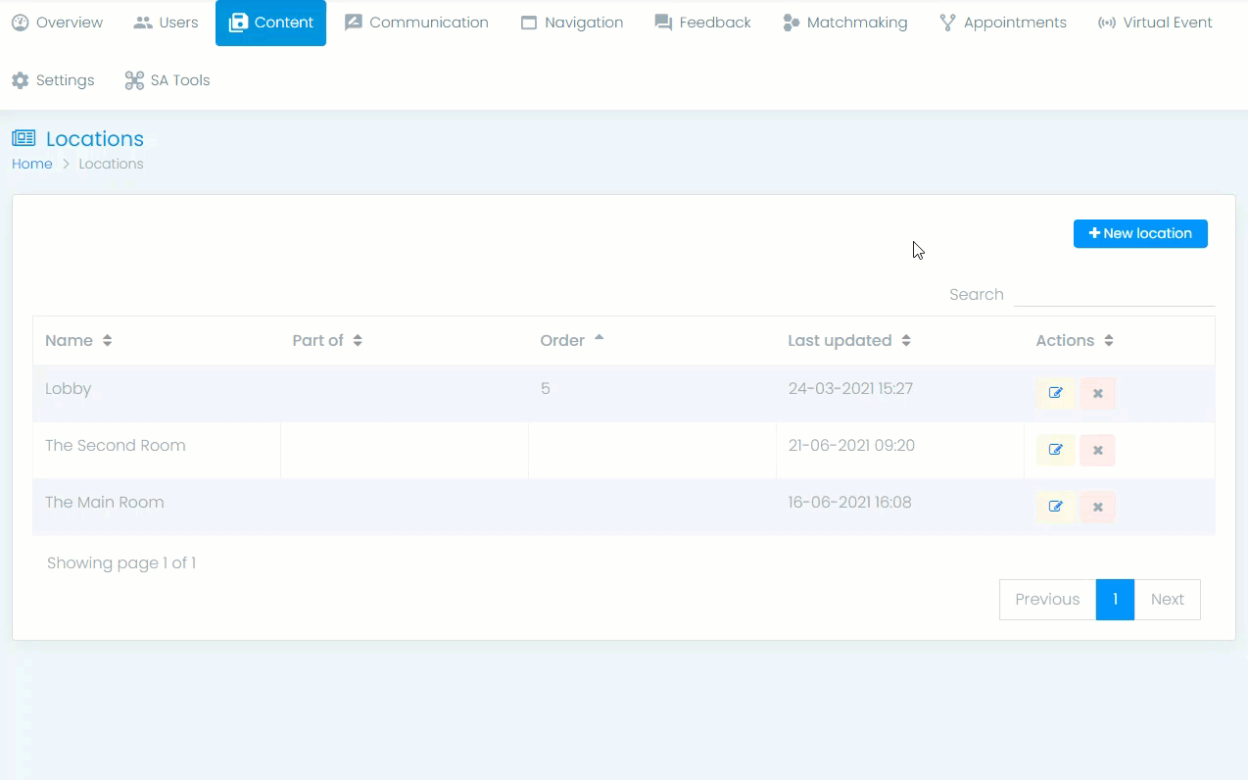The height and width of the screenshot is (780, 1248).
Task: Switch to Virtual Event tab
Action: click(x=1155, y=23)
